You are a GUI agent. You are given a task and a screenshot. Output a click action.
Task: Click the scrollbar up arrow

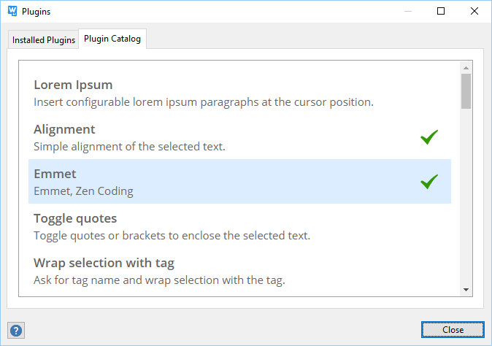[x=466, y=66]
